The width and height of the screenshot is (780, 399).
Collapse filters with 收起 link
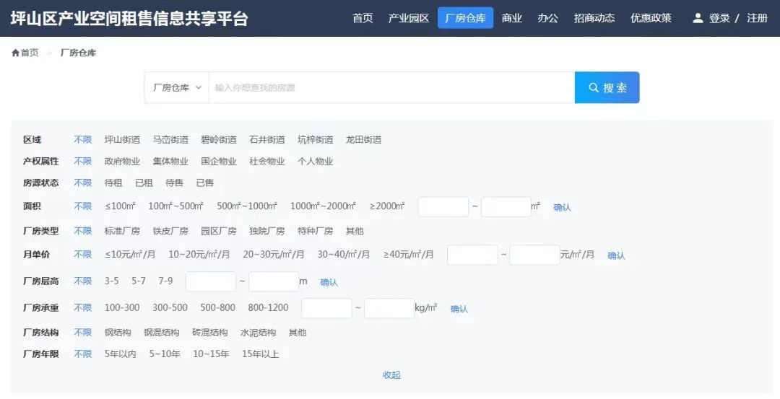391,375
